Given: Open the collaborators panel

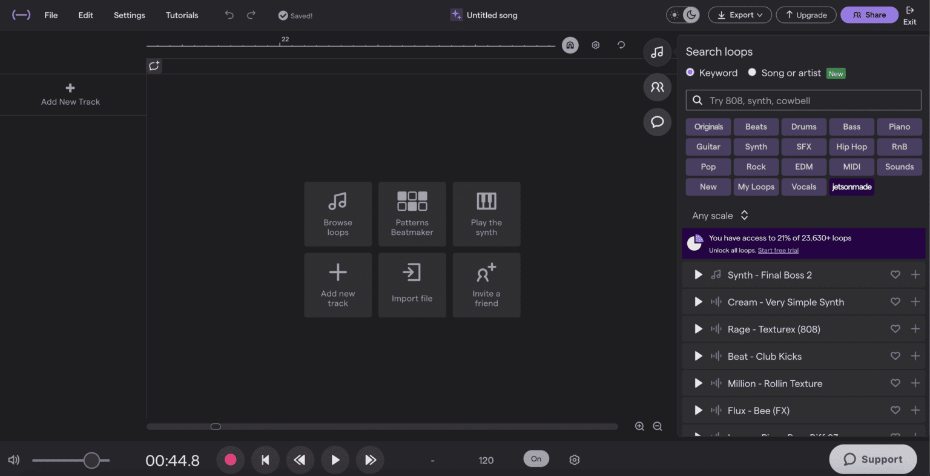Looking at the screenshot, I should [657, 87].
